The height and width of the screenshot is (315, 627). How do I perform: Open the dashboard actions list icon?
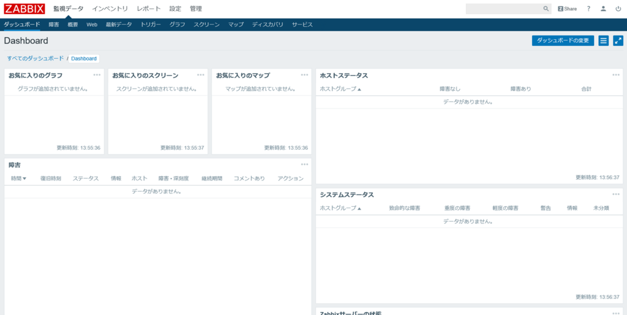click(x=603, y=40)
